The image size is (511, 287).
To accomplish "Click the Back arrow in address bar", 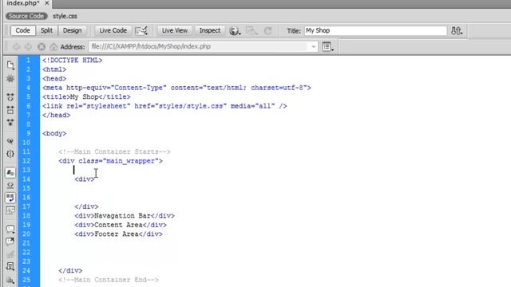I will (x=16, y=47).
